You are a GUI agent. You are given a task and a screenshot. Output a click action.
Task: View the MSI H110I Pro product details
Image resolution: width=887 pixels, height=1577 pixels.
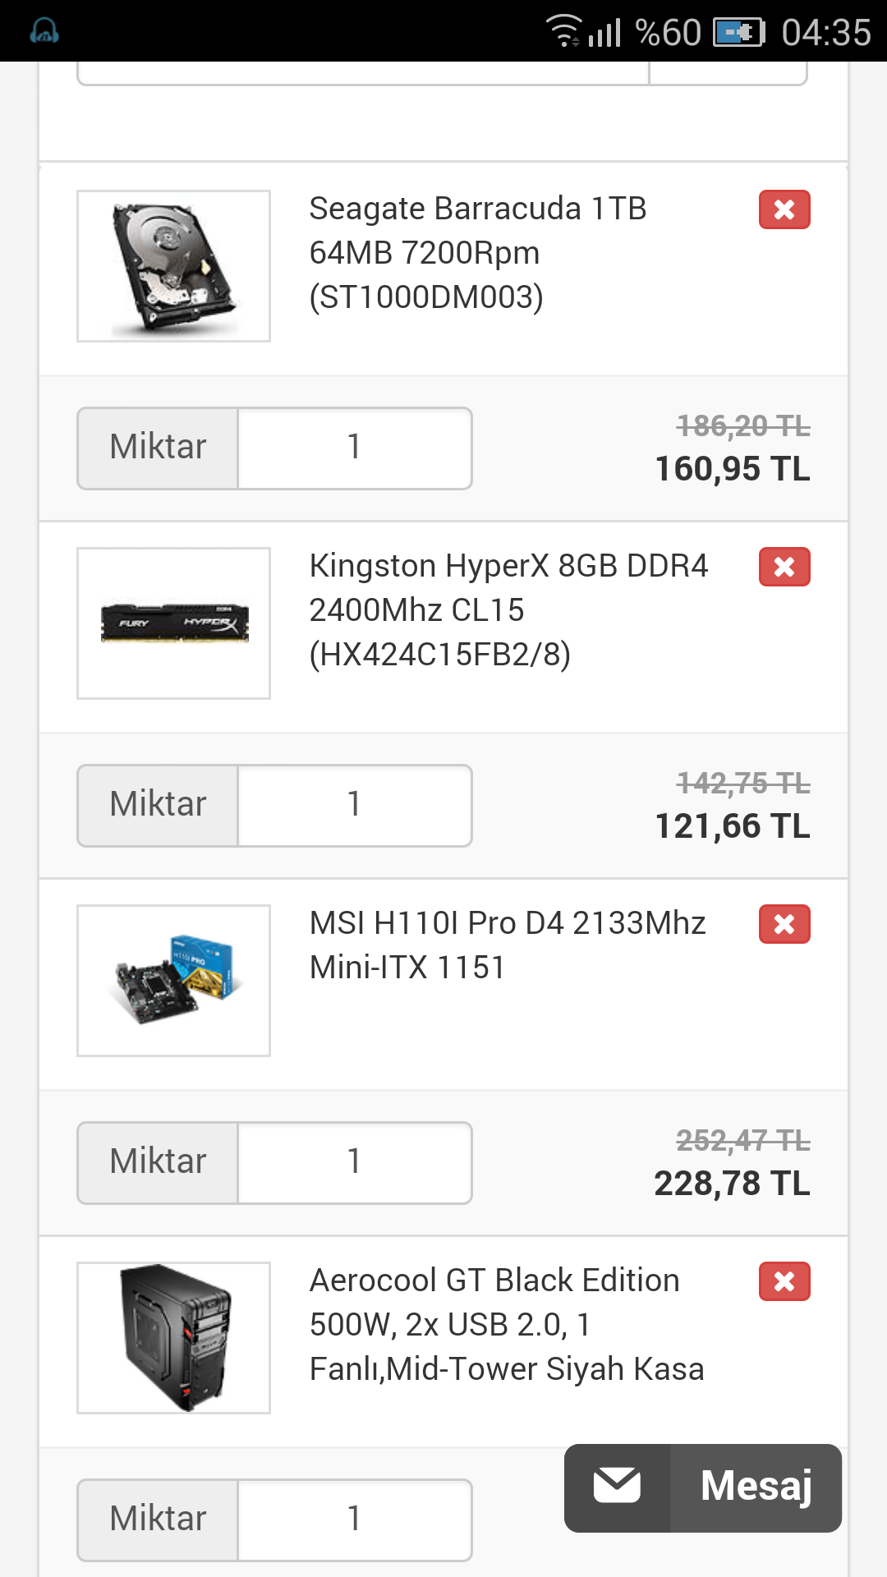pyautogui.click(x=505, y=945)
